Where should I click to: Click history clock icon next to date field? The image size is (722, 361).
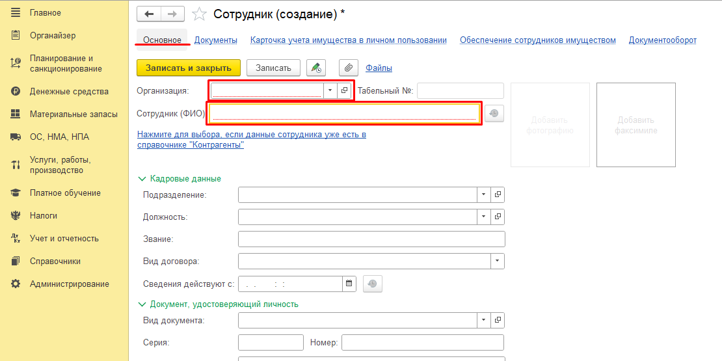pos(373,284)
